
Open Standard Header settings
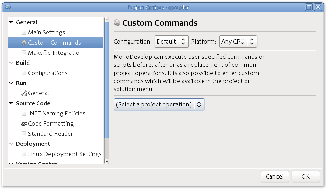tap(51, 134)
